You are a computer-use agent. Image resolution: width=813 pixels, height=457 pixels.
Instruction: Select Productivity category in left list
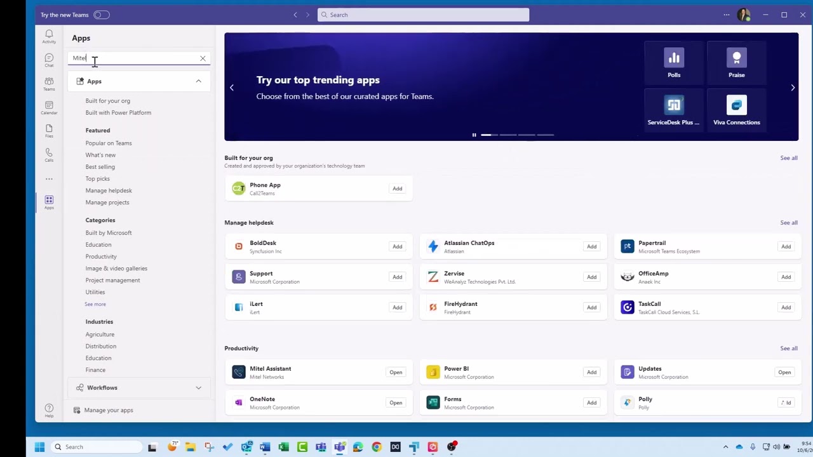[101, 257]
